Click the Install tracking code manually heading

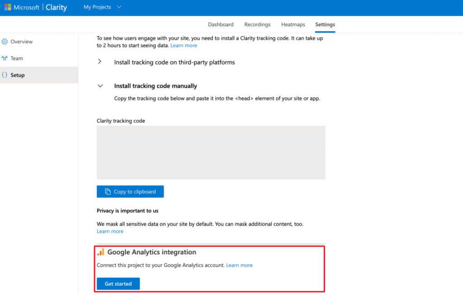click(x=156, y=86)
